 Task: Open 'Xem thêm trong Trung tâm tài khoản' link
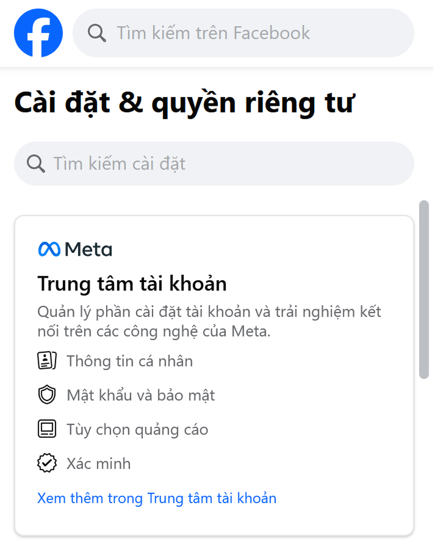157,498
